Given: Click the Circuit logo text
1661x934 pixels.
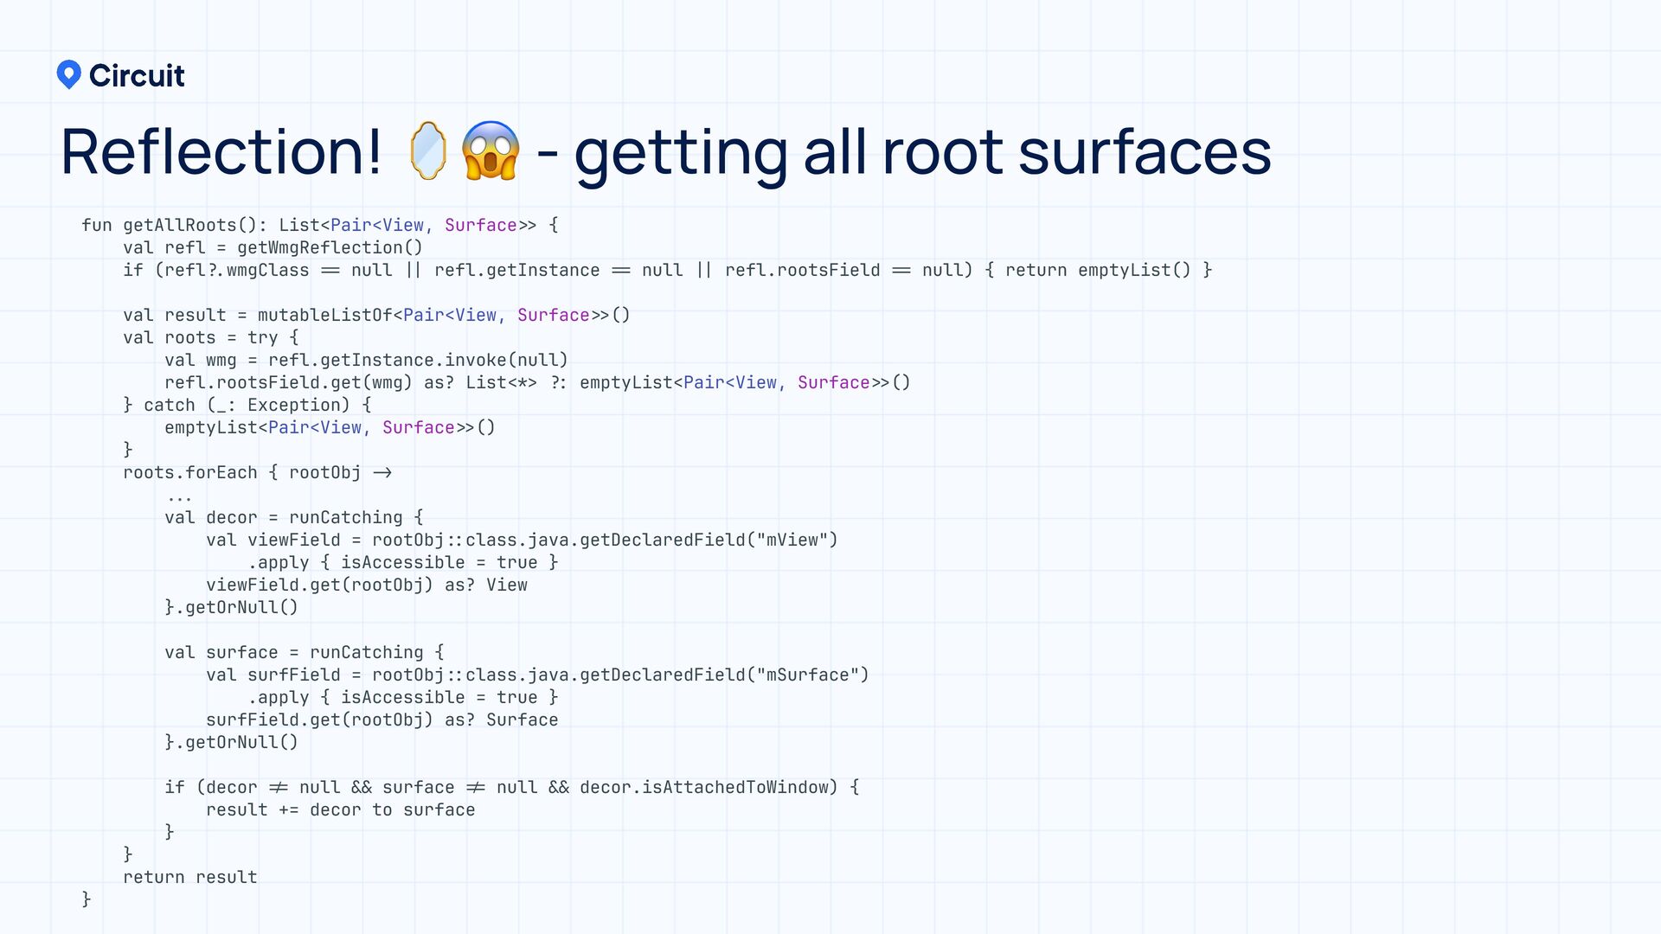Looking at the screenshot, I should tap(137, 76).
